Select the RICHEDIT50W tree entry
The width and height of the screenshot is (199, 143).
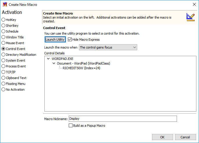[x=81, y=68]
